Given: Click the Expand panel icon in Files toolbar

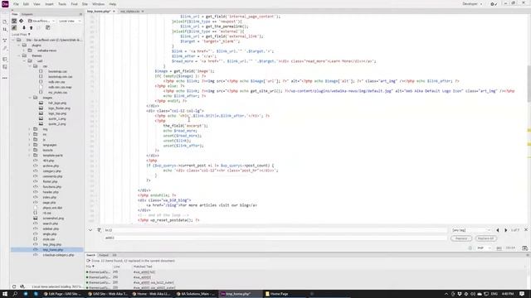Looking at the screenshot, I should tap(48, 27).
